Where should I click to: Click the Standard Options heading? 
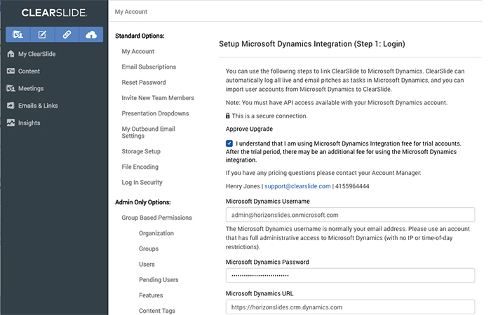tap(140, 36)
